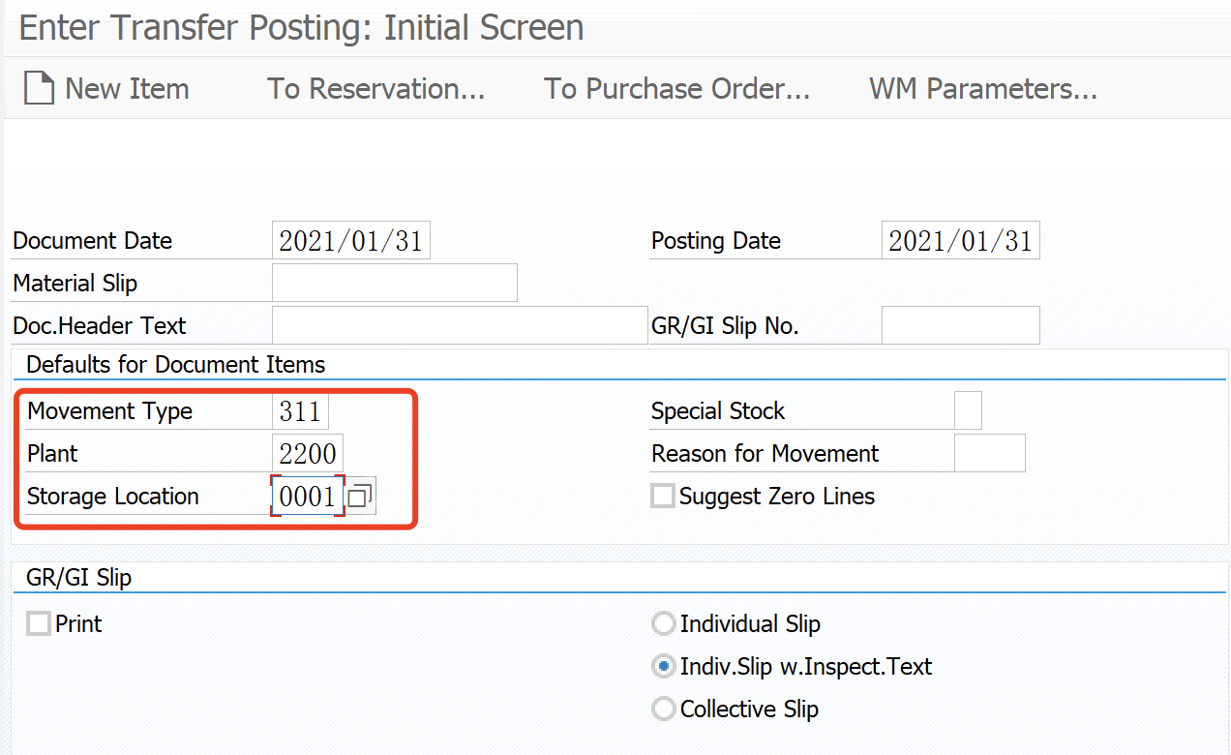Image resolution: width=1231 pixels, height=755 pixels.
Task: Enable the Print checkbox in GR/GI Slip
Action: coord(38,623)
